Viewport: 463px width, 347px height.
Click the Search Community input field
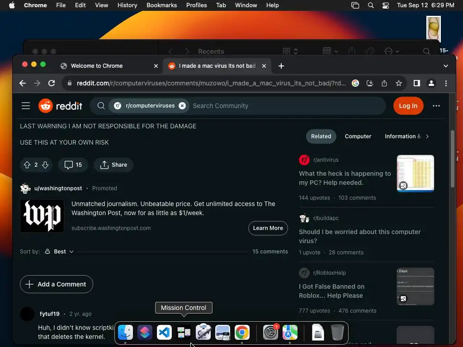[286, 106]
